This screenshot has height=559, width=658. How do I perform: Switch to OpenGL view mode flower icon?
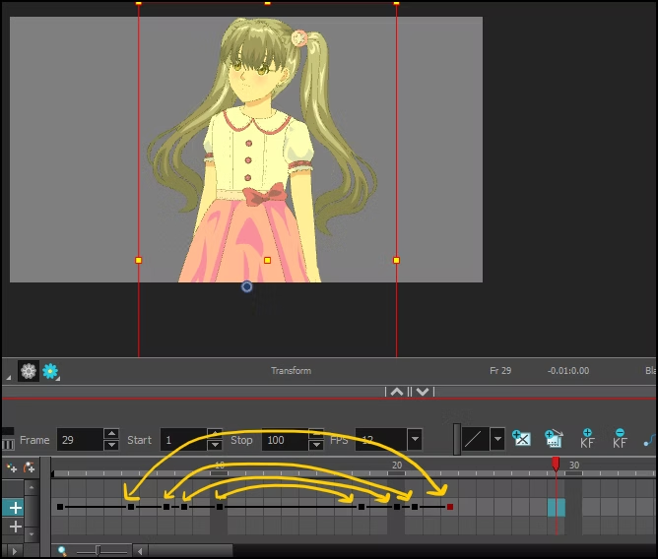click(29, 371)
